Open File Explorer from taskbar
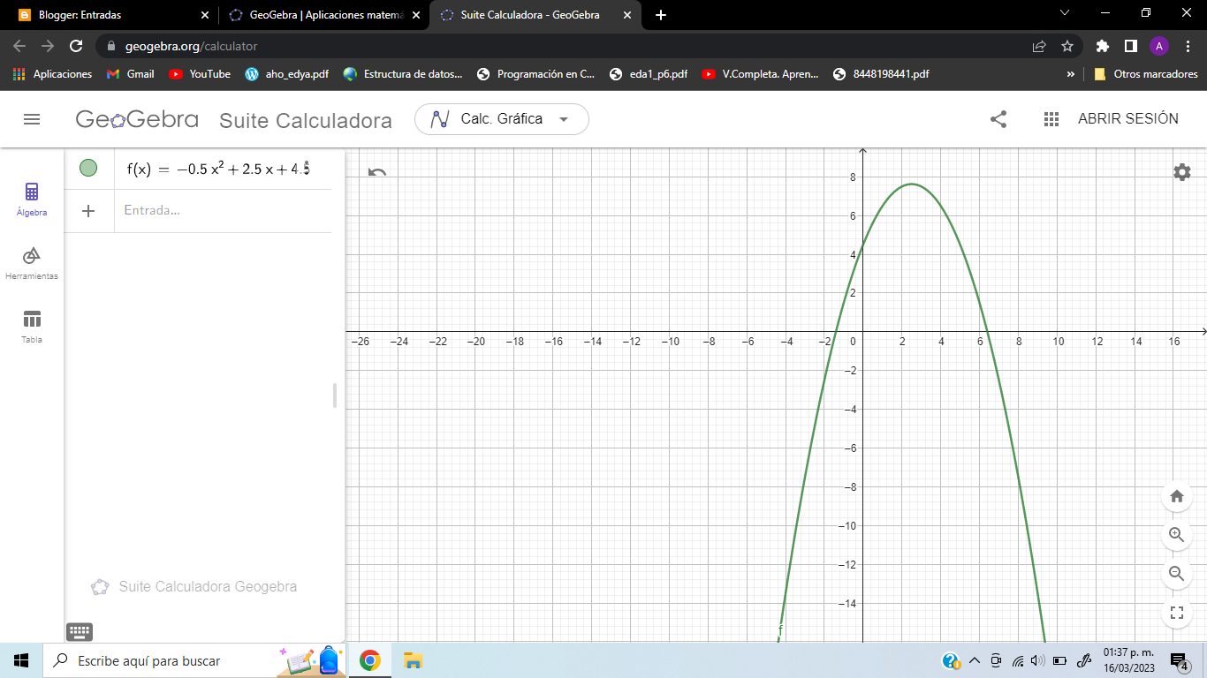 click(413, 660)
